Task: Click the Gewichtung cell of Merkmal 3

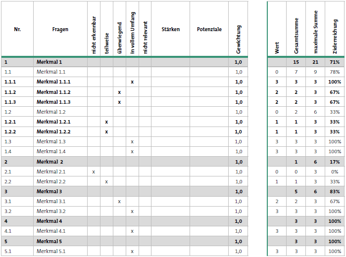Action: pos(238,192)
